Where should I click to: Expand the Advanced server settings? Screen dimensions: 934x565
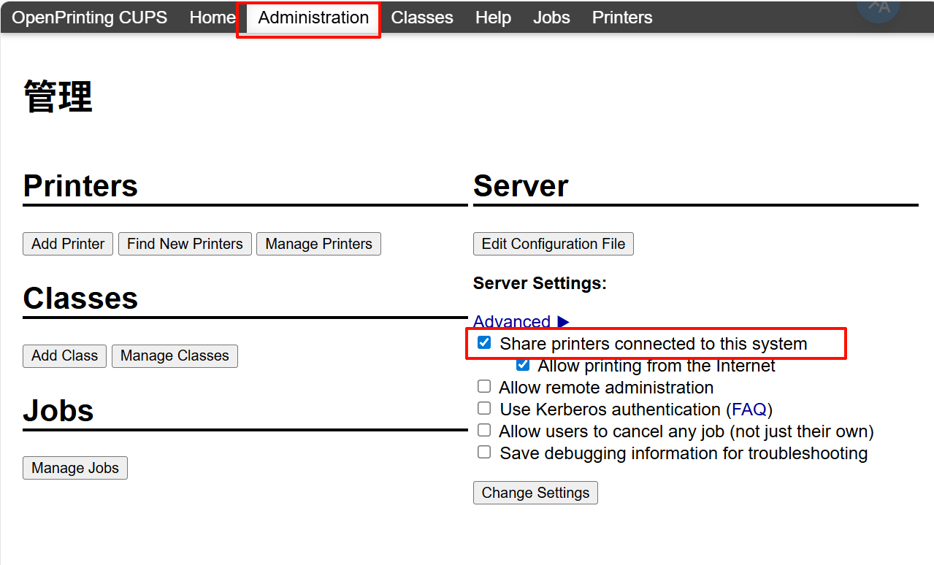pyautogui.click(x=520, y=322)
